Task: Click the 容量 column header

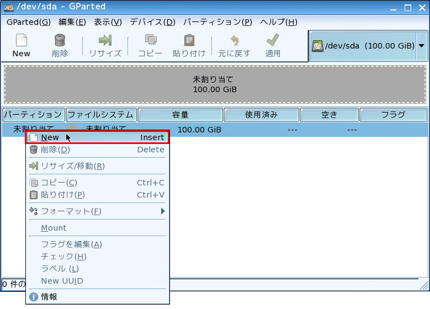Action: click(180, 115)
